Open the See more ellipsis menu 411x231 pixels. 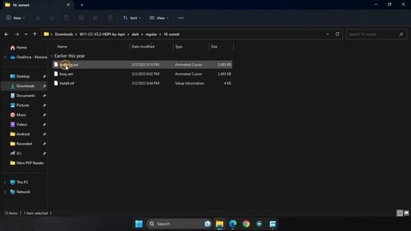click(x=180, y=18)
